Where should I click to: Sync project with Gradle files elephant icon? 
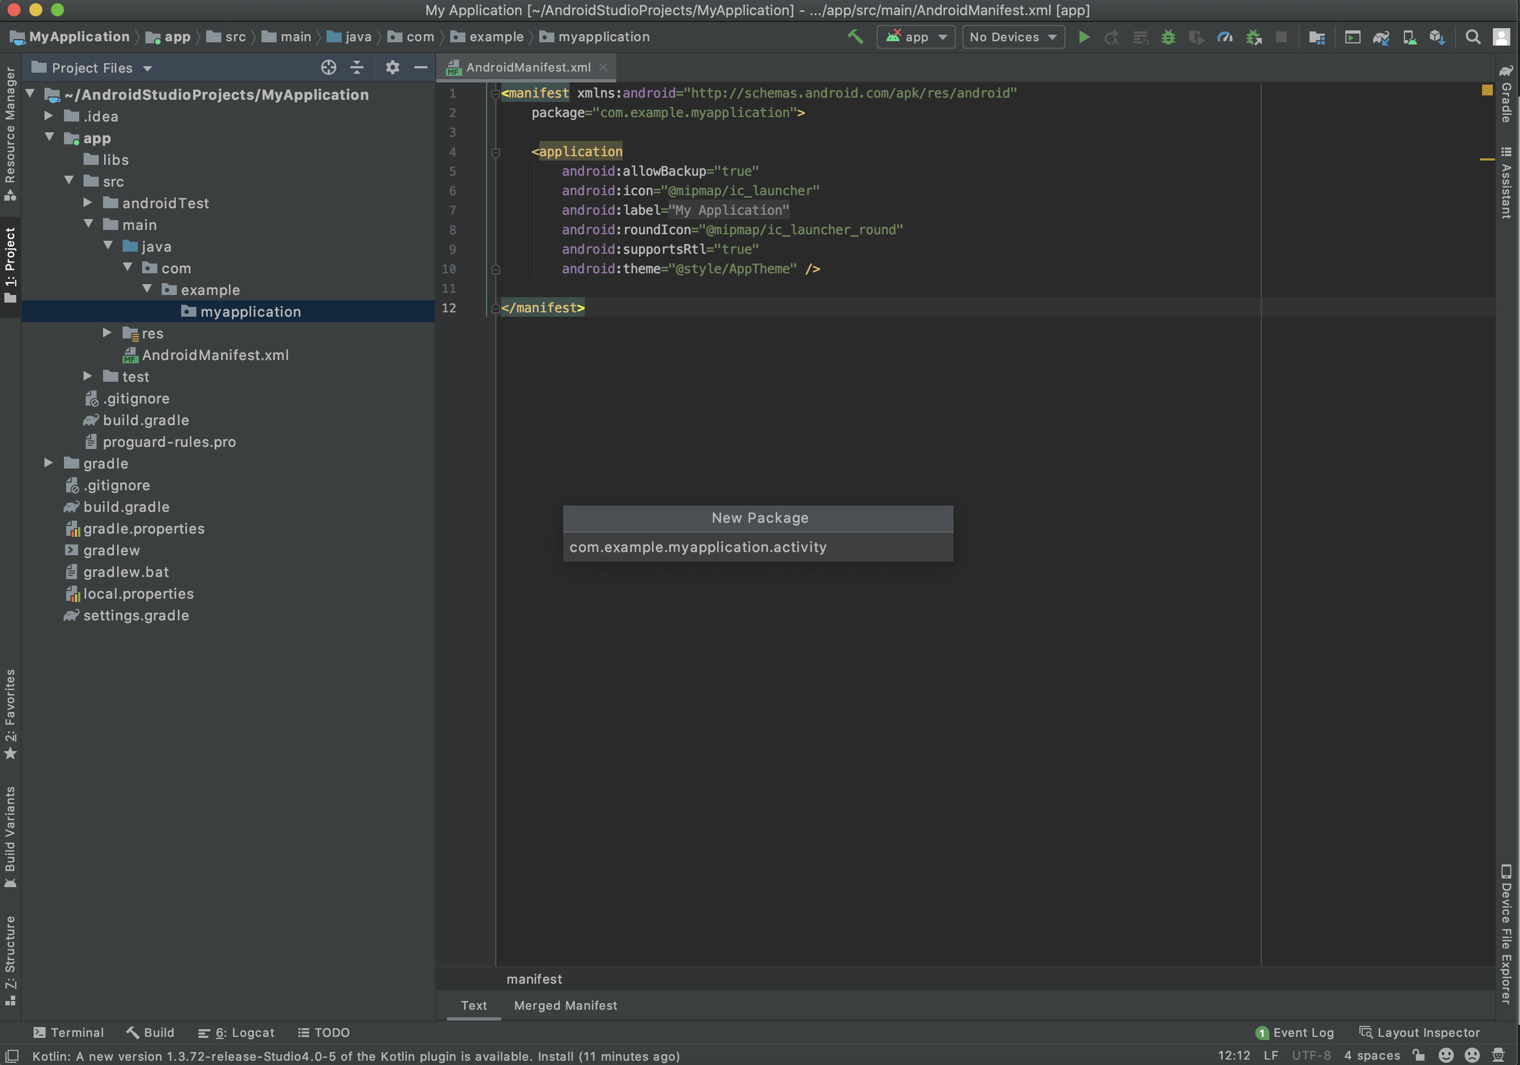[1380, 37]
